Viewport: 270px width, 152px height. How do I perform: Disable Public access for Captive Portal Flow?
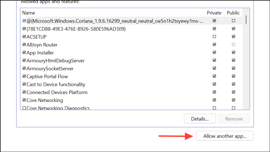(x=233, y=76)
